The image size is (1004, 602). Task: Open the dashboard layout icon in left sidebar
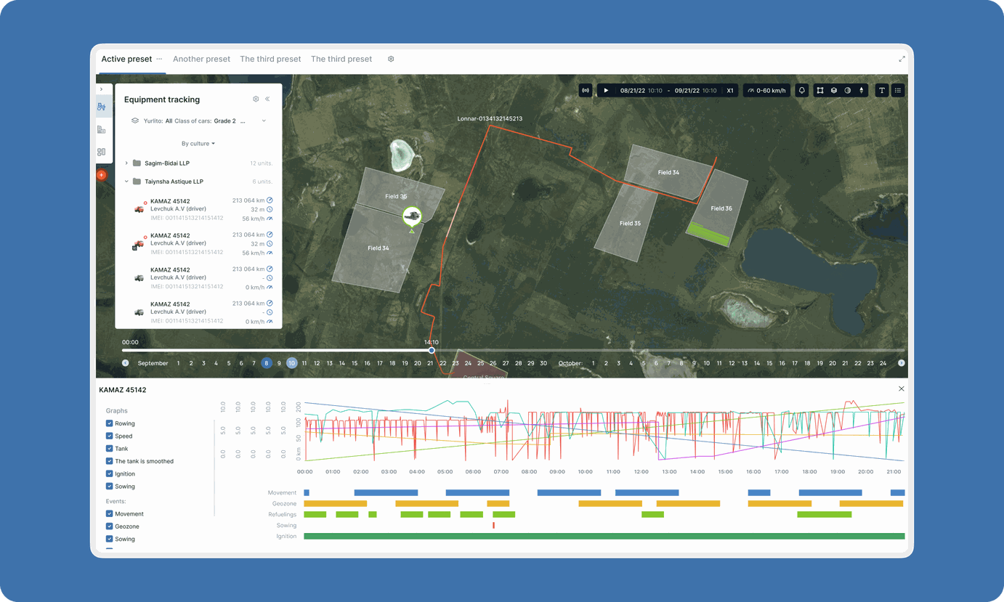[102, 152]
